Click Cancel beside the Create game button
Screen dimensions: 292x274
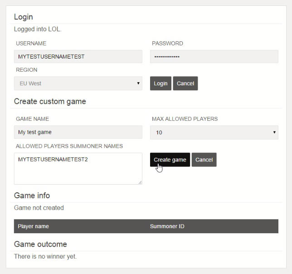point(204,160)
